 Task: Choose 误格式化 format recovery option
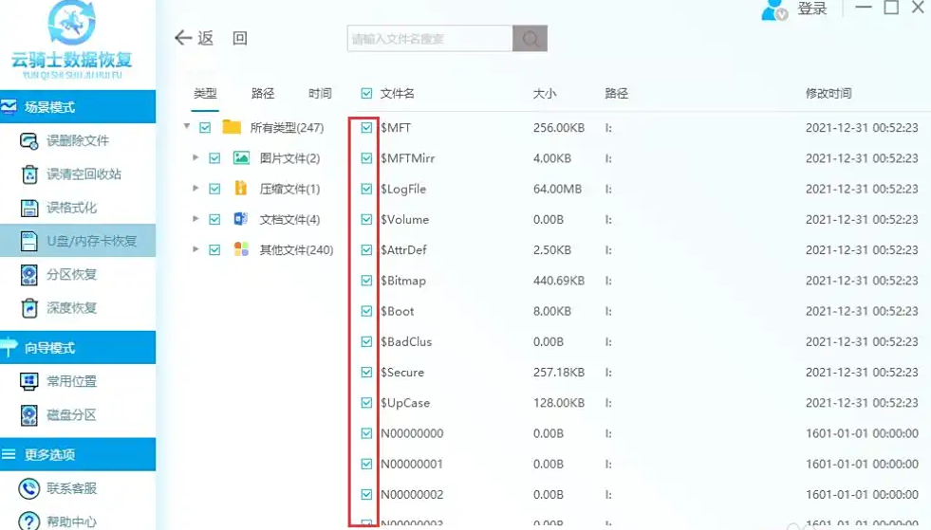click(71, 208)
